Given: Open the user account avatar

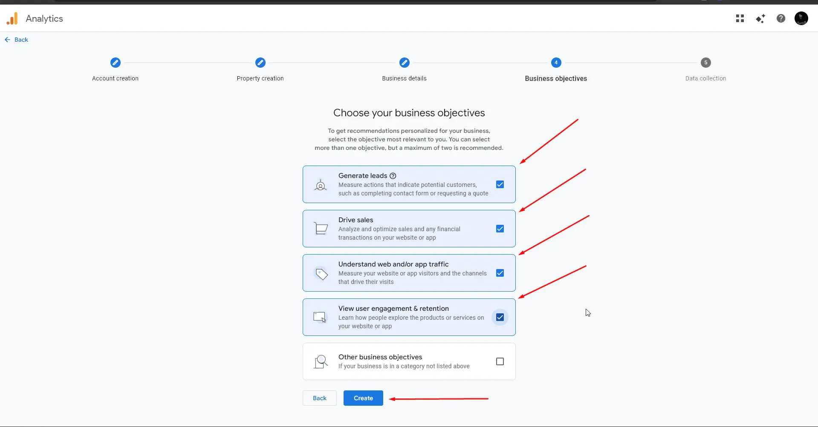Looking at the screenshot, I should 801,18.
